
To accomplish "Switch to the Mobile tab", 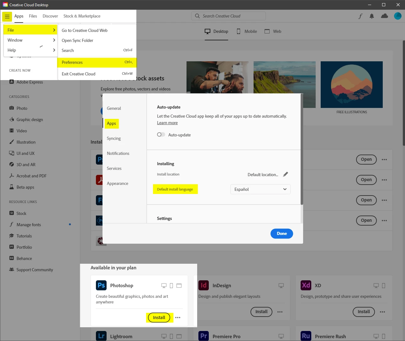I will click(247, 31).
